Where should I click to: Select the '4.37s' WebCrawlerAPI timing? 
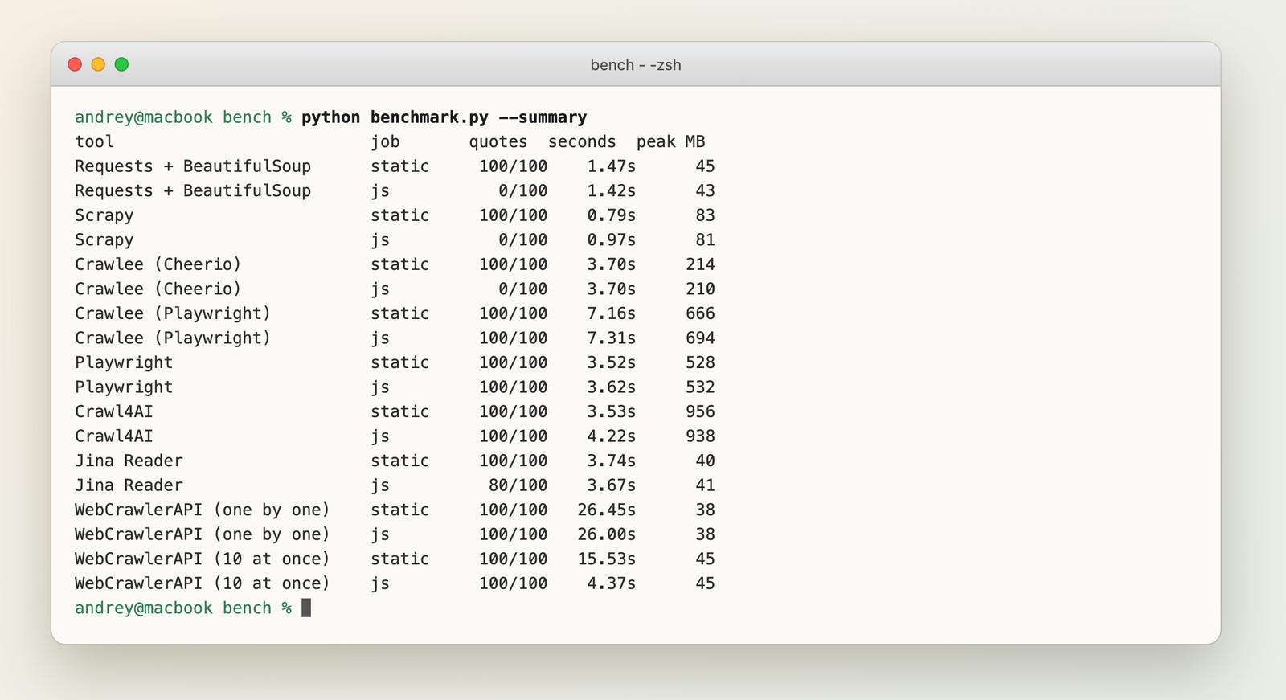tap(611, 583)
